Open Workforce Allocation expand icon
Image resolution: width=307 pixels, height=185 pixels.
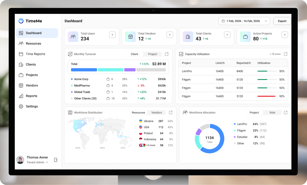coord(286,112)
